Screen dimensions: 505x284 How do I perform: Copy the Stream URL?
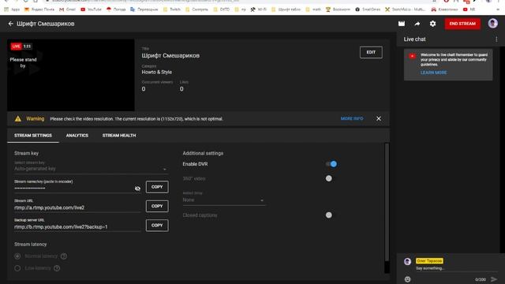pyautogui.click(x=157, y=206)
